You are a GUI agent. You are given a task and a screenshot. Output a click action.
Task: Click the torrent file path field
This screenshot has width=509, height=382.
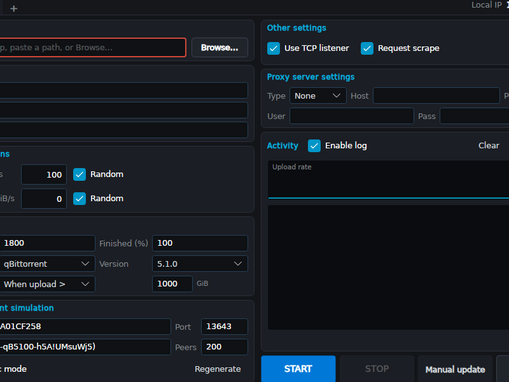point(92,47)
